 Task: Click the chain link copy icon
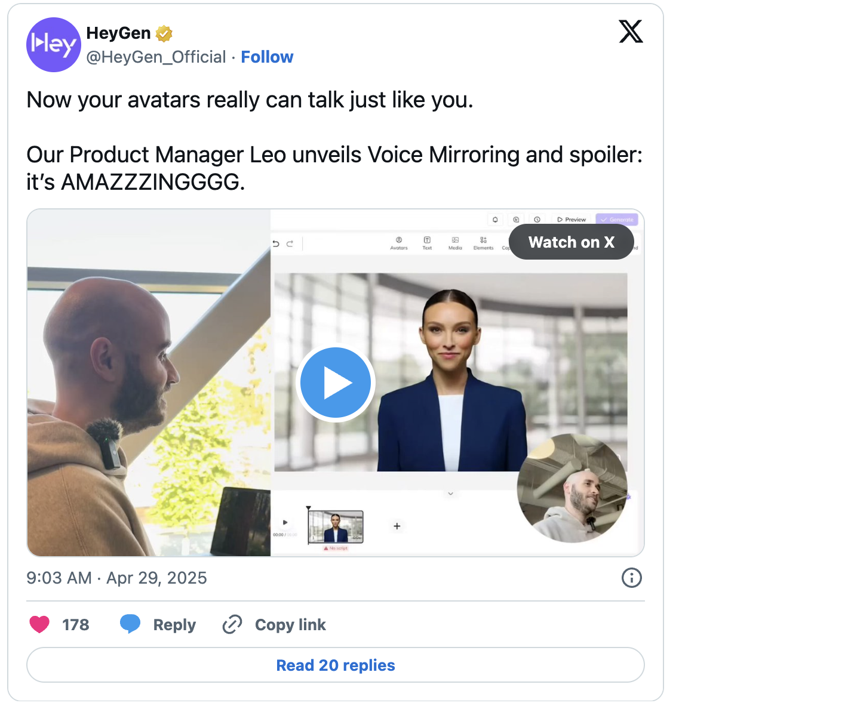point(232,624)
